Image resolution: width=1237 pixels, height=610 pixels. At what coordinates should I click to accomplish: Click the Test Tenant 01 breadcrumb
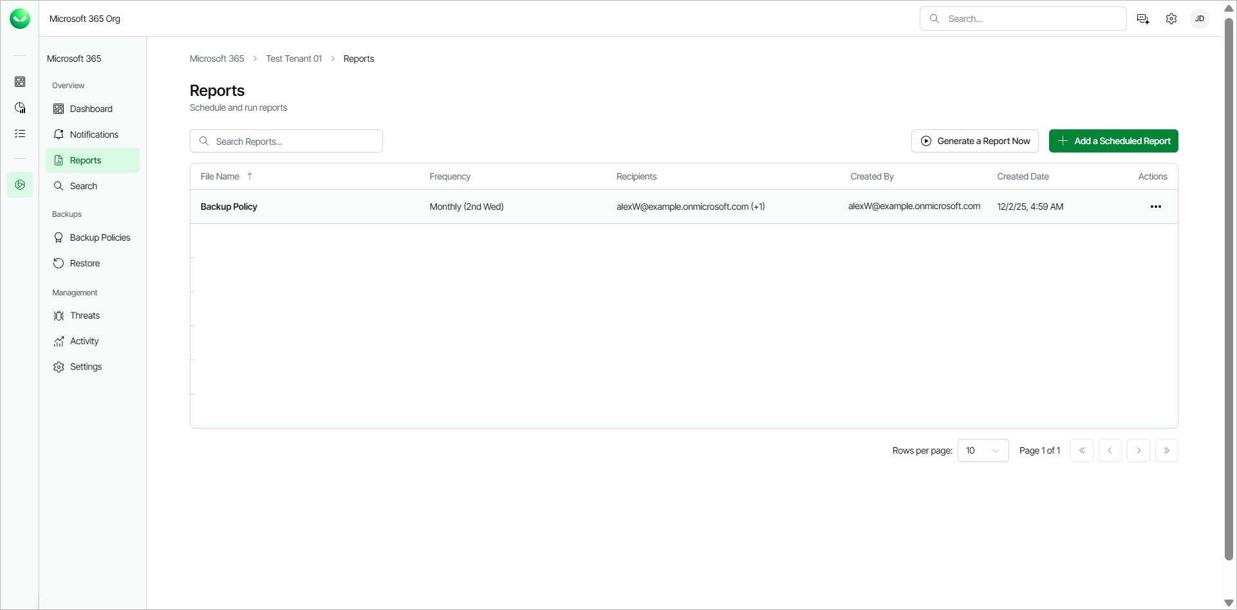tap(293, 59)
